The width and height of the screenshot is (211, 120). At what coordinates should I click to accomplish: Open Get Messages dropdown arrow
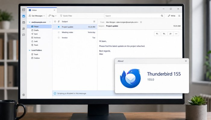click(x=44, y=16)
